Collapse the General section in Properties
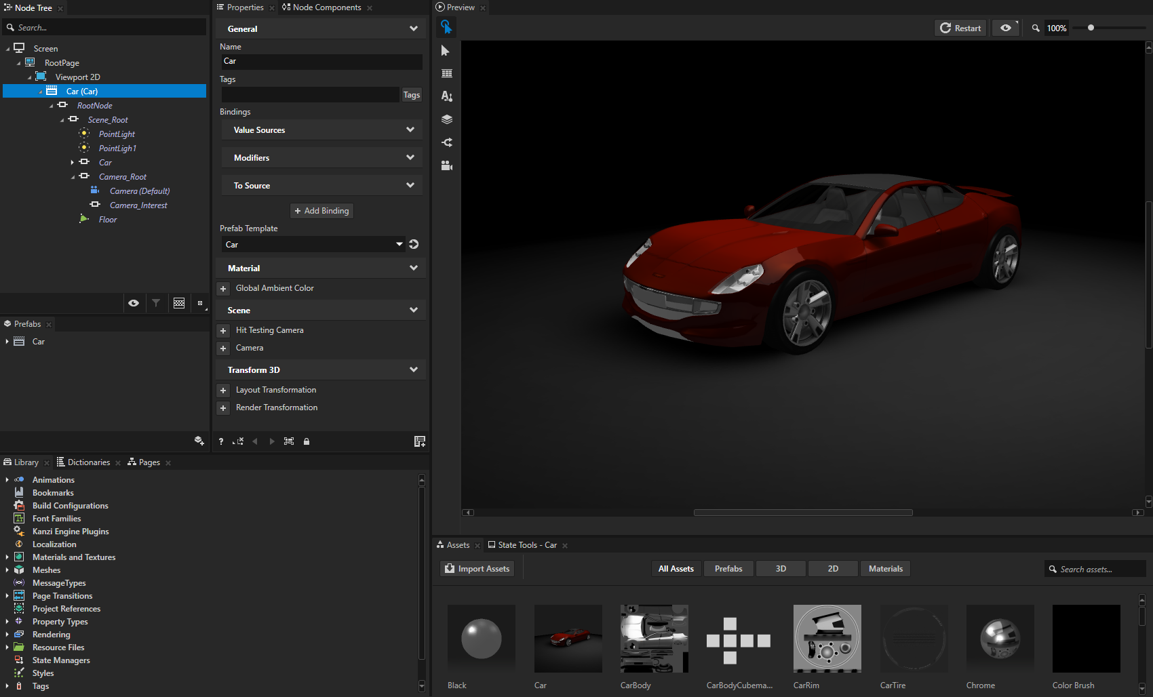Viewport: 1153px width, 697px height. 414,28
